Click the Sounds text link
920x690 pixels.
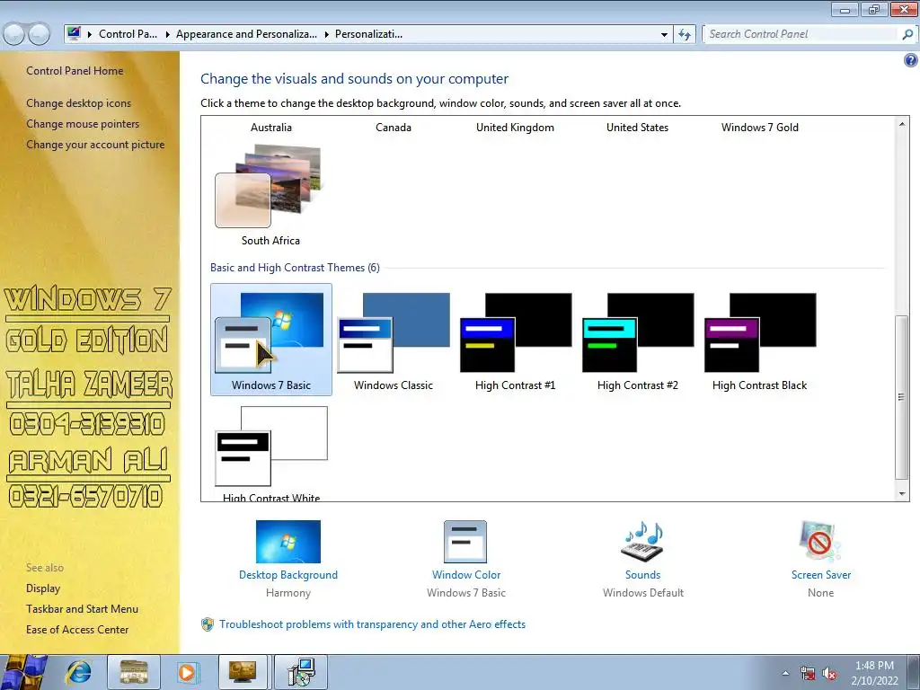[x=642, y=575]
